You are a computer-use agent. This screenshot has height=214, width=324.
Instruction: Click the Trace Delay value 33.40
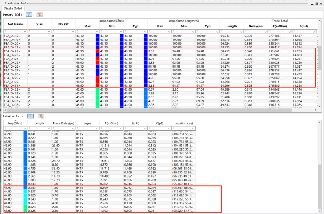click(x=56, y=169)
